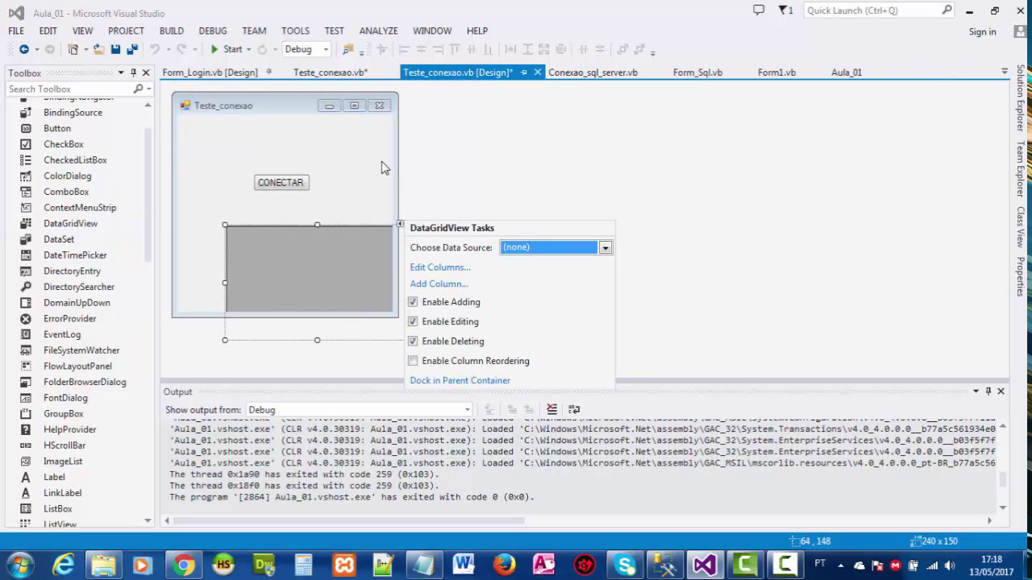Open Choose Data Source dropdown

pyautogui.click(x=605, y=247)
